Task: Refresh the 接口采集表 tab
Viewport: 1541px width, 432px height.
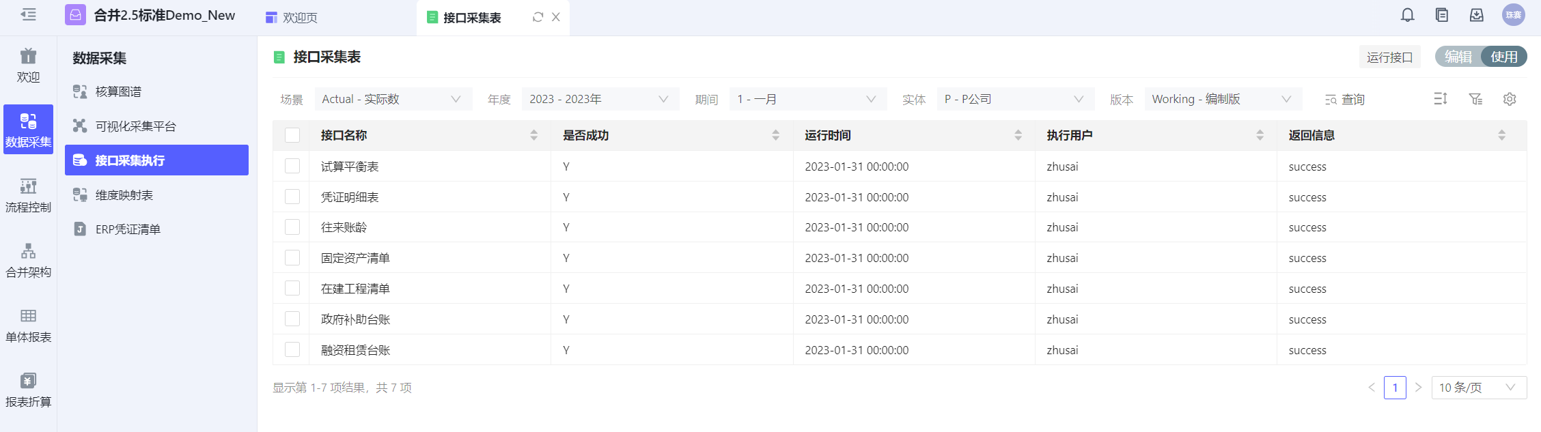Action: (538, 17)
